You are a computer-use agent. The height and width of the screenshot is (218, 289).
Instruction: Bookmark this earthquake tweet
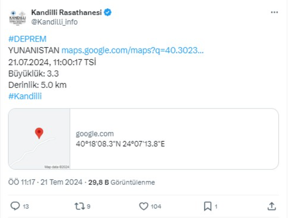208,206
